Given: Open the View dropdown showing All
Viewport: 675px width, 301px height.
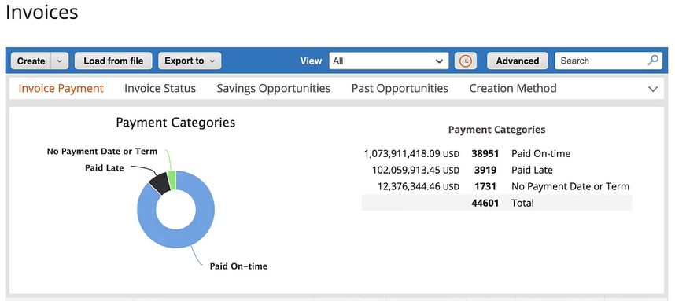Looking at the screenshot, I should click(x=389, y=61).
